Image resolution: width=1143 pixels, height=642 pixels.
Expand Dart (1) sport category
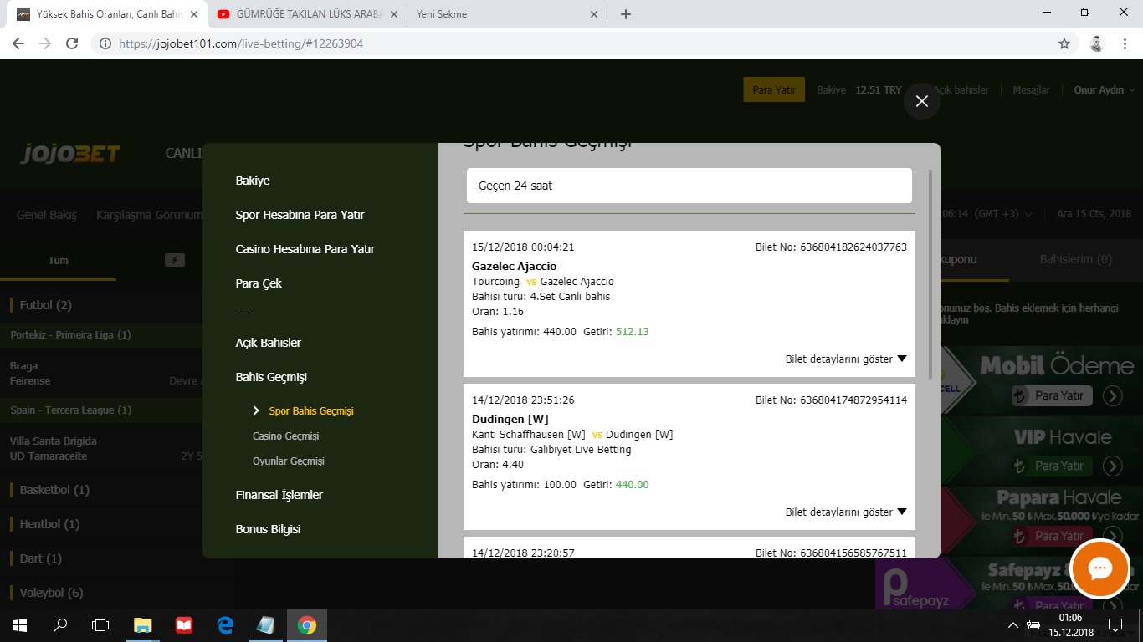click(x=41, y=558)
